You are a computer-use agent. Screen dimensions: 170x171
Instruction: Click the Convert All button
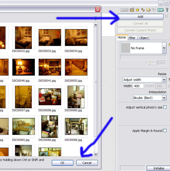point(140,24)
